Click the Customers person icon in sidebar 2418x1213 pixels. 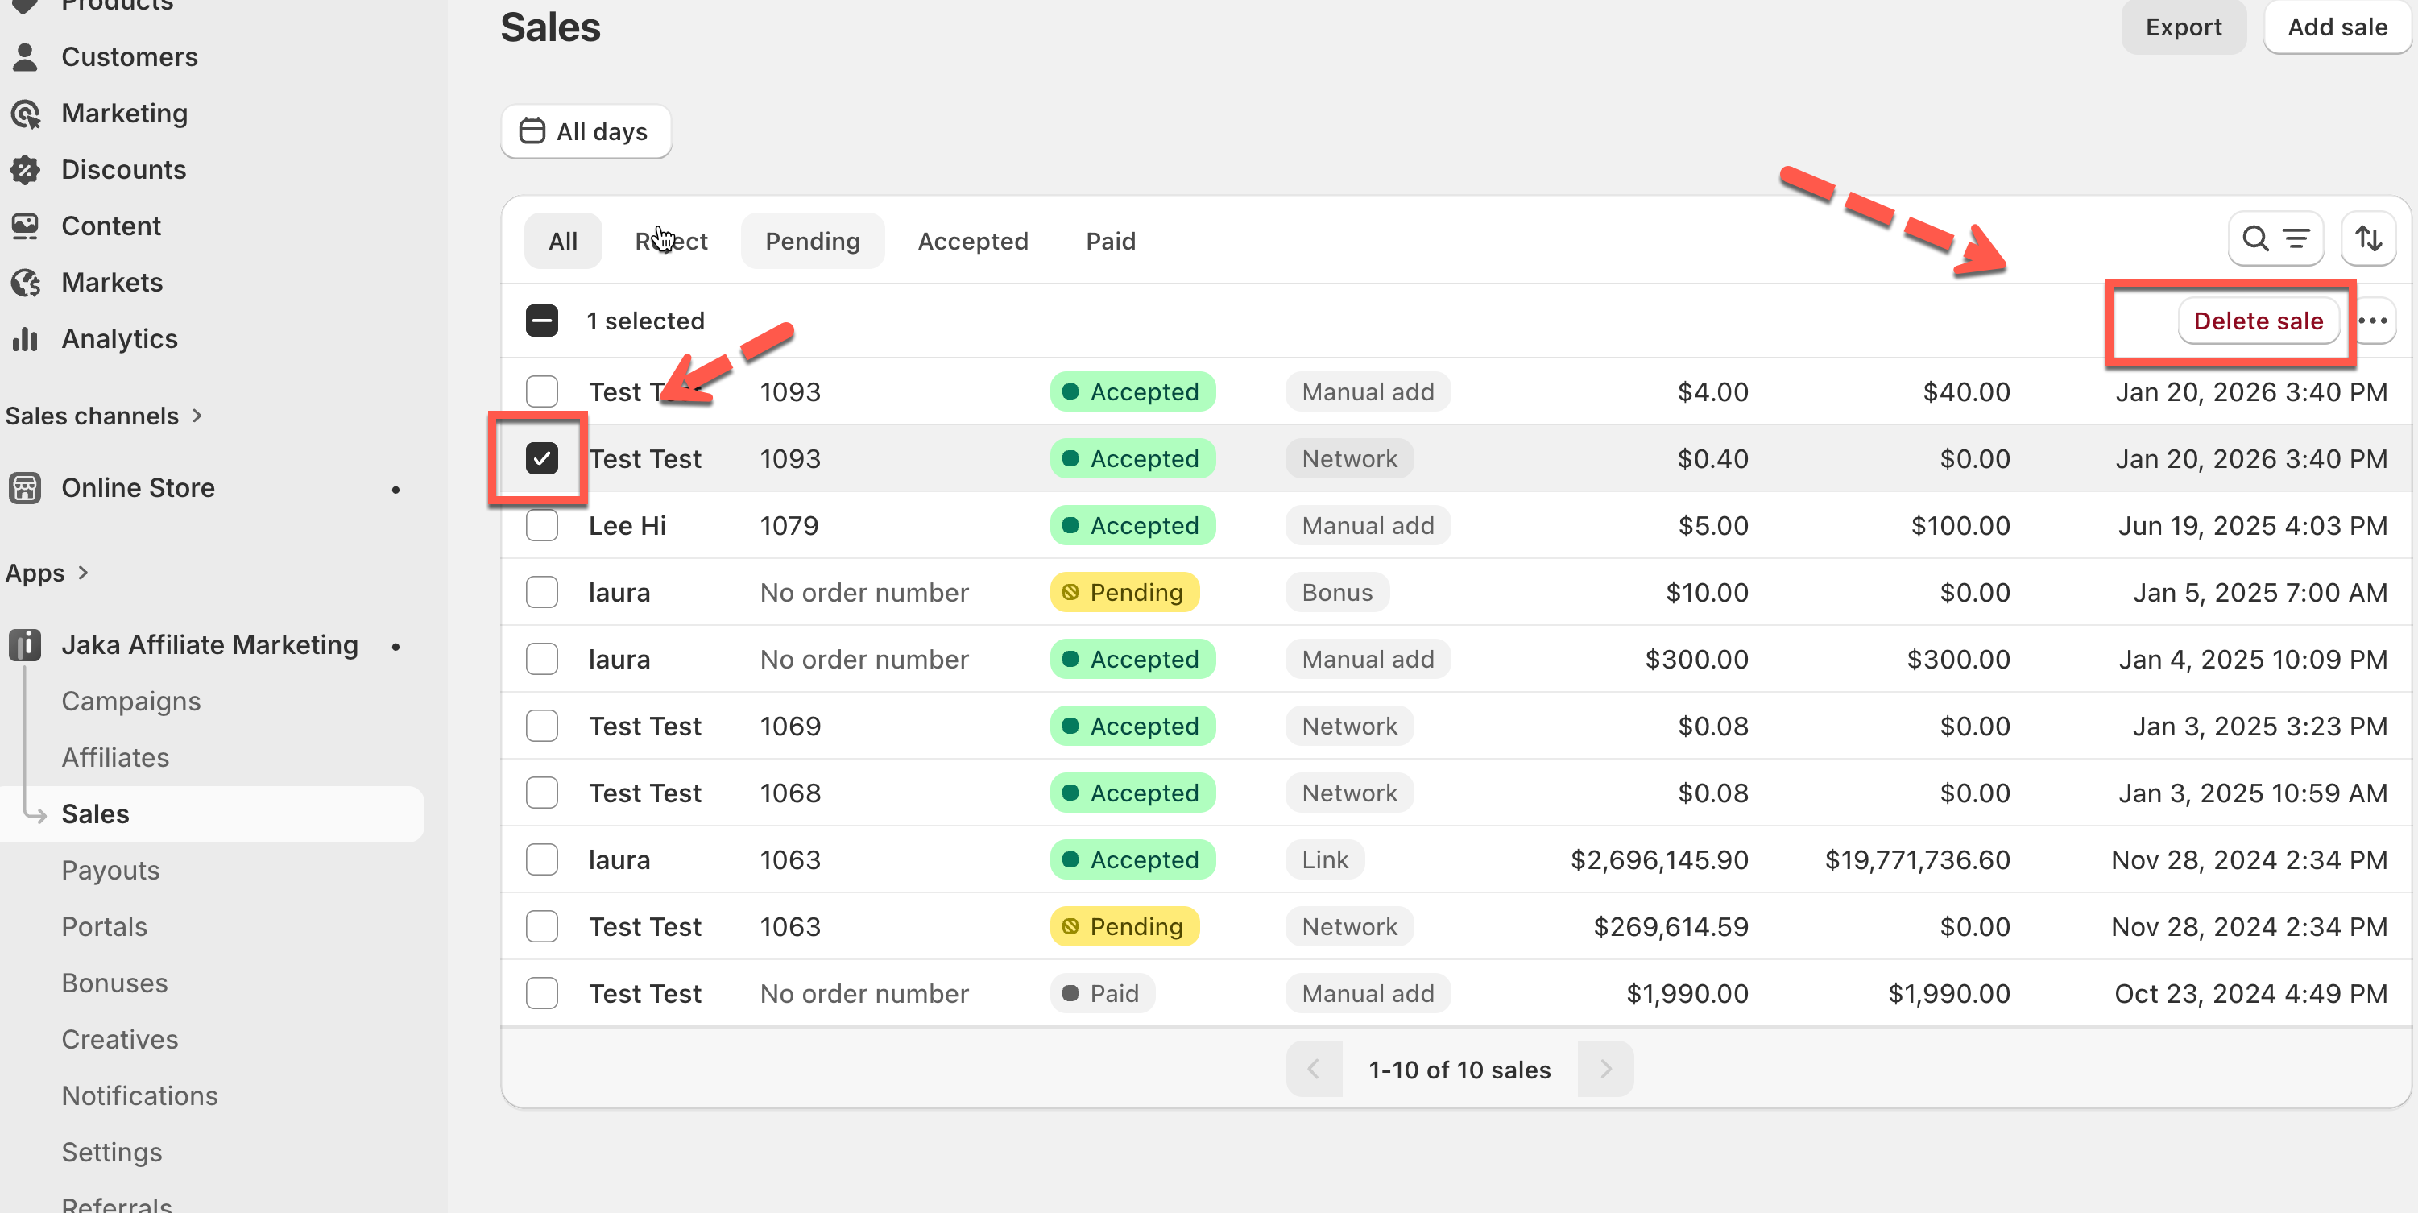tap(25, 57)
